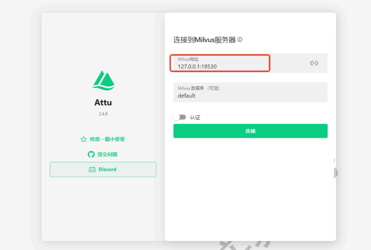
Task: Click the info icon next to 连接到Milvus服务器
Action: click(x=240, y=40)
